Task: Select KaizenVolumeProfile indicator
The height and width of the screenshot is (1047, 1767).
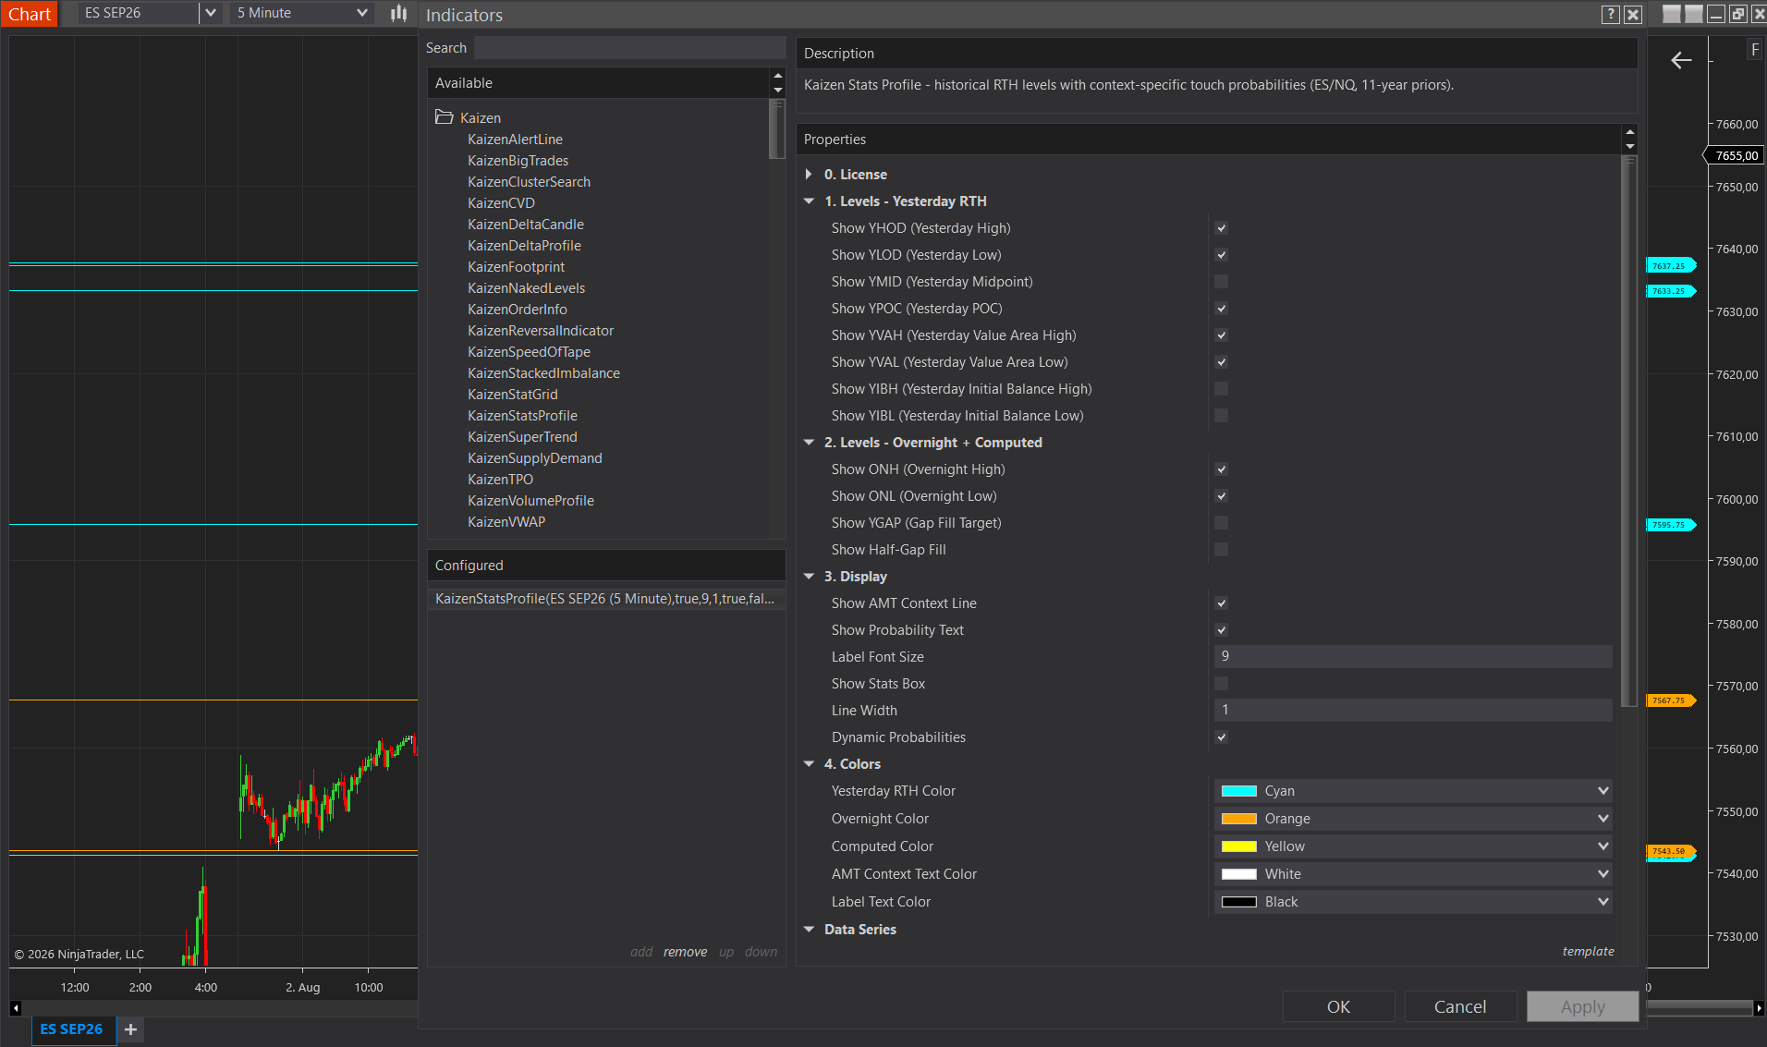Action: 530,501
